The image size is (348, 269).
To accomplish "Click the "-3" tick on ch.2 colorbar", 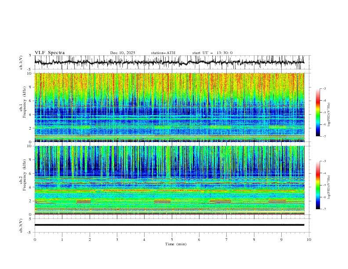I will [324, 161].
